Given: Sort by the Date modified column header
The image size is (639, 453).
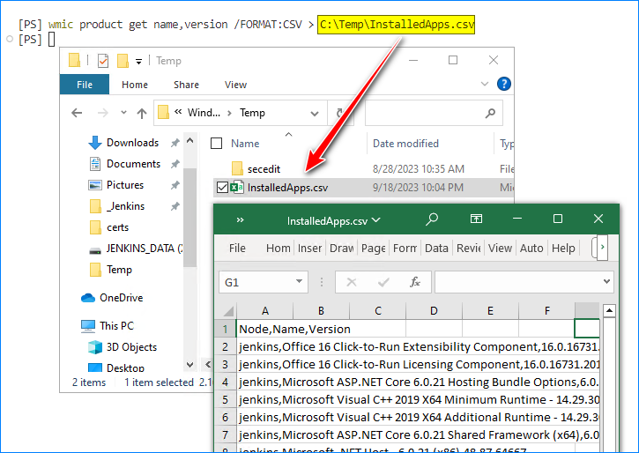Looking at the screenshot, I should tap(405, 144).
